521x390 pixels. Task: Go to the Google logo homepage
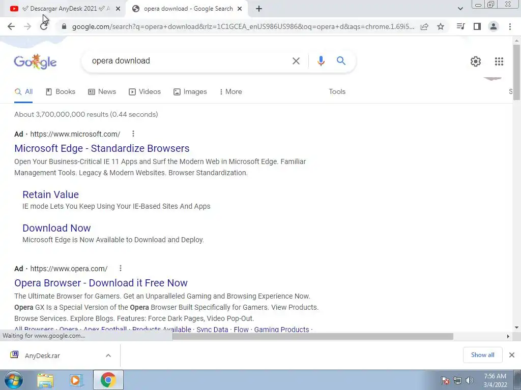click(x=35, y=61)
